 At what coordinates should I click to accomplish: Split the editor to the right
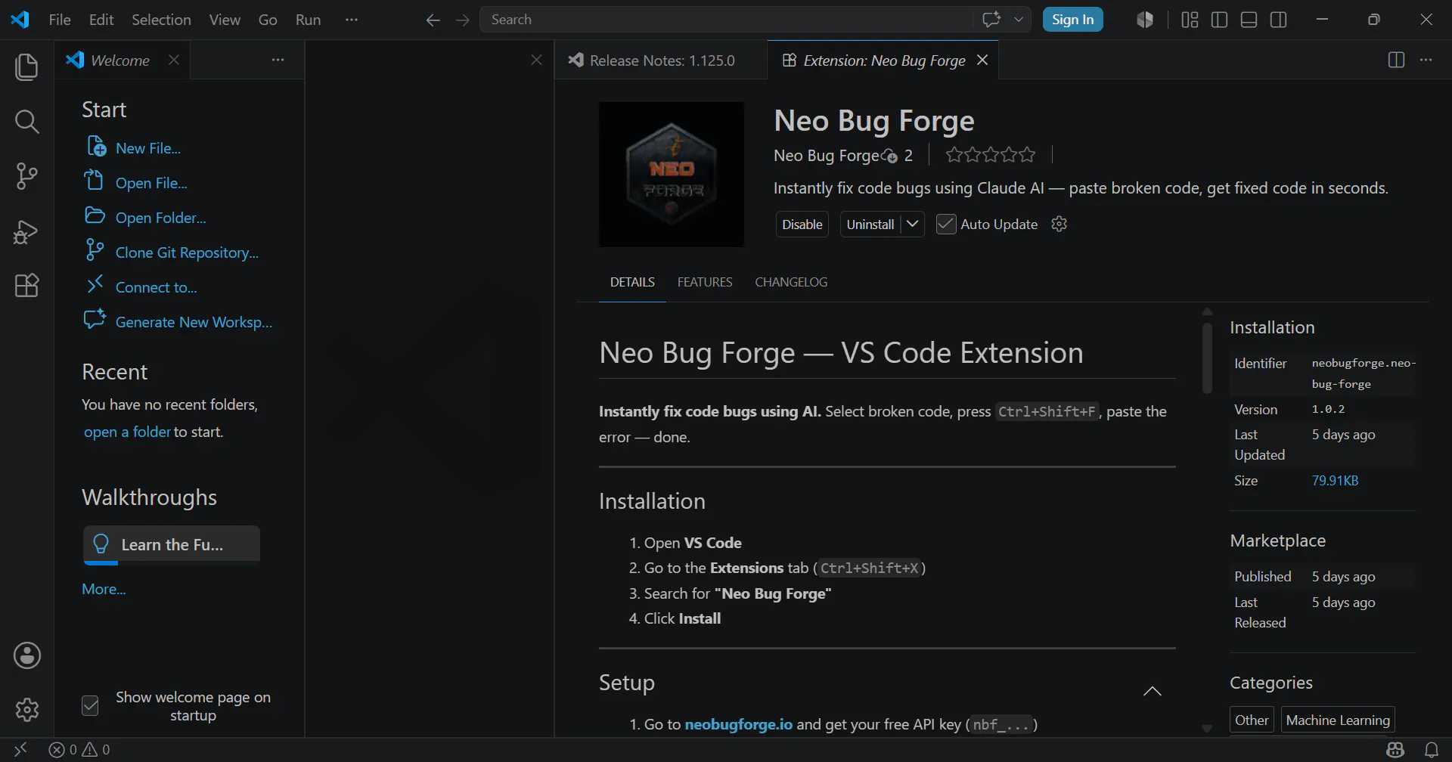[1397, 60]
